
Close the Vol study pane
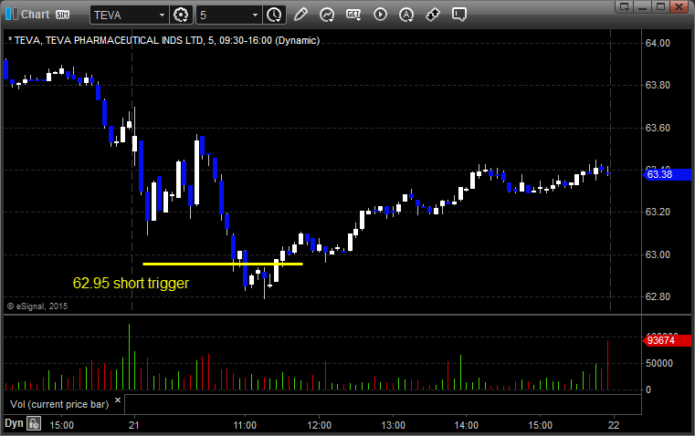click(x=118, y=400)
